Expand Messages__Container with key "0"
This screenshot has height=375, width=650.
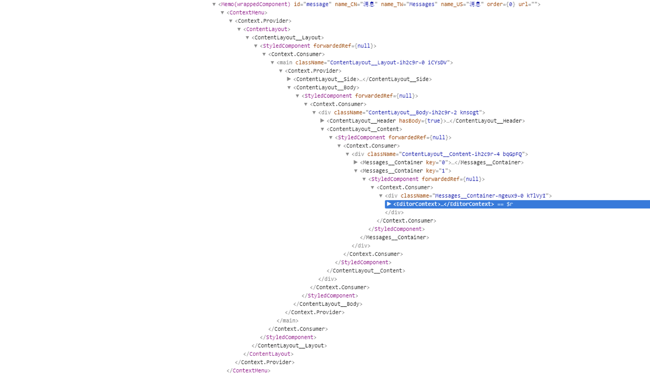pos(356,162)
